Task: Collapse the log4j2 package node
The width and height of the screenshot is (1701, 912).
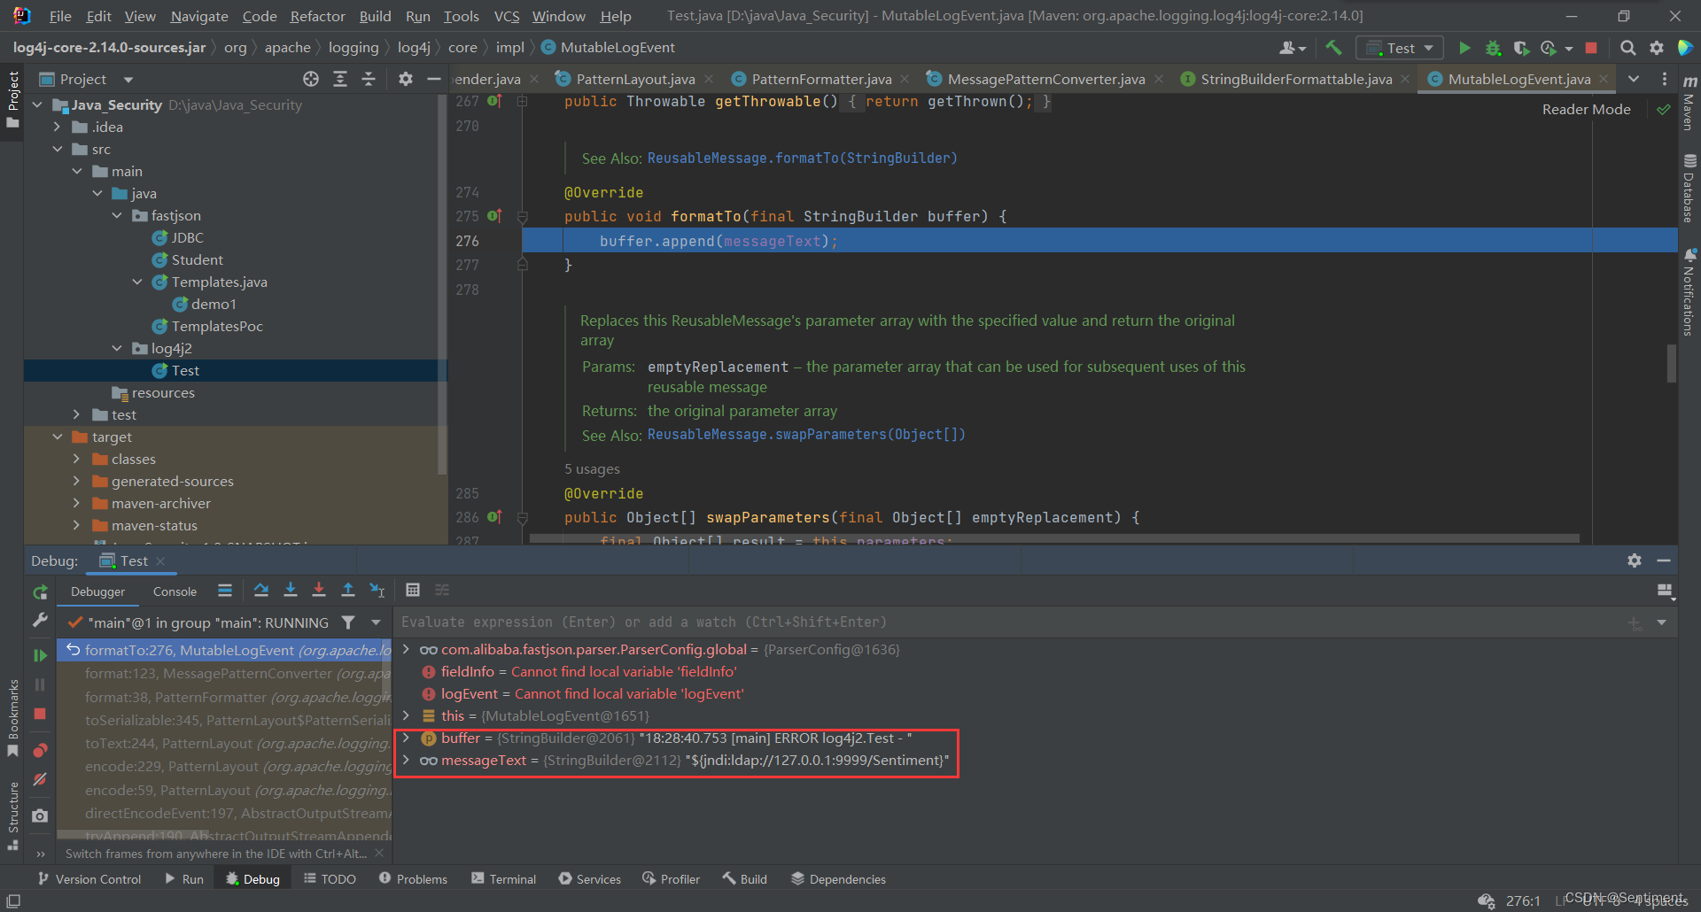Action: point(117,348)
